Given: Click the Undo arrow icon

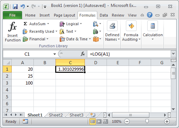Looking at the screenshot, I should (23, 6).
